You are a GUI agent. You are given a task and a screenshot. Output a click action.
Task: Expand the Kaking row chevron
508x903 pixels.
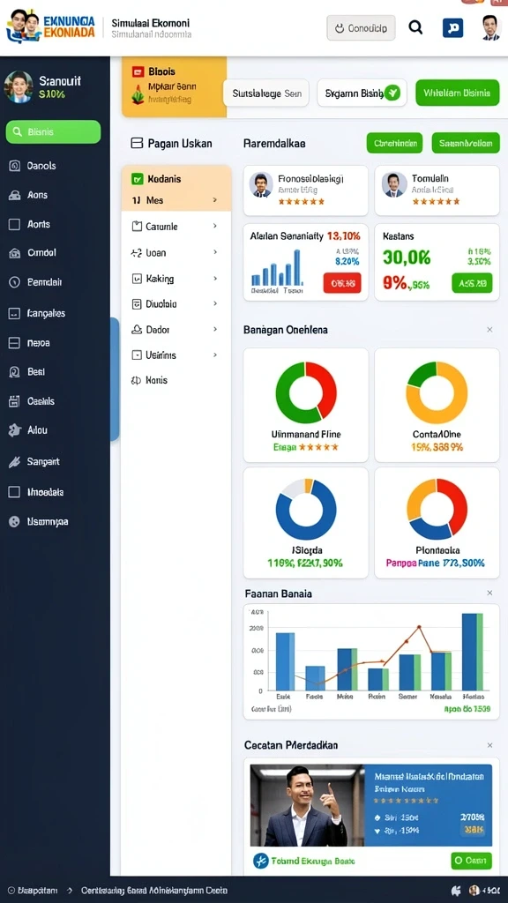coord(215,279)
